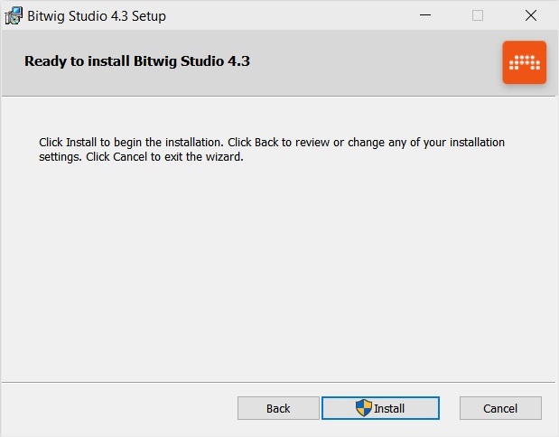Click the empty footer area left of Back

pos(117,408)
